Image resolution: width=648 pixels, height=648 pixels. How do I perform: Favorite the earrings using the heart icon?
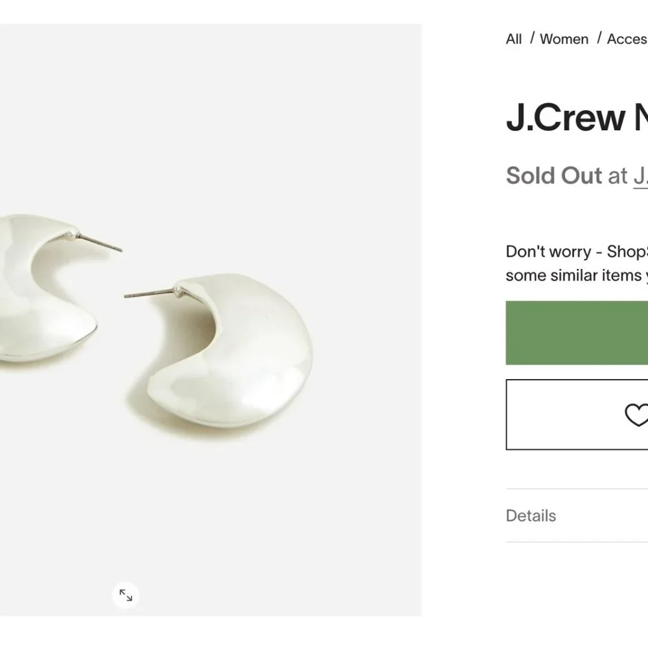pyautogui.click(x=639, y=414)
